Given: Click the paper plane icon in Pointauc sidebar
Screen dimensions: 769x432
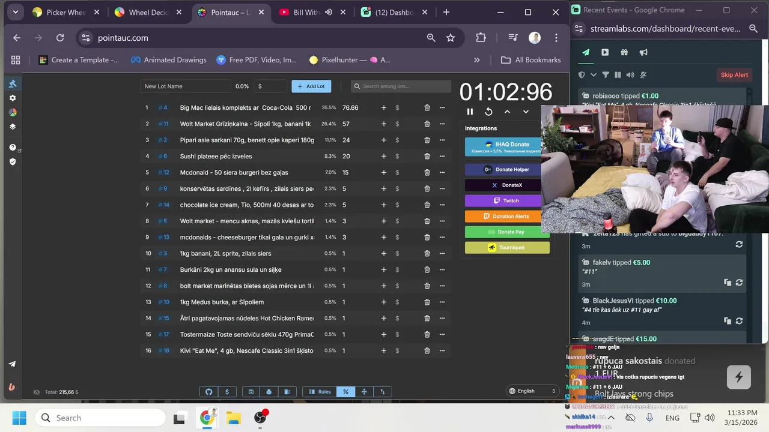Looking at the screenshot, I should point(12,364).
